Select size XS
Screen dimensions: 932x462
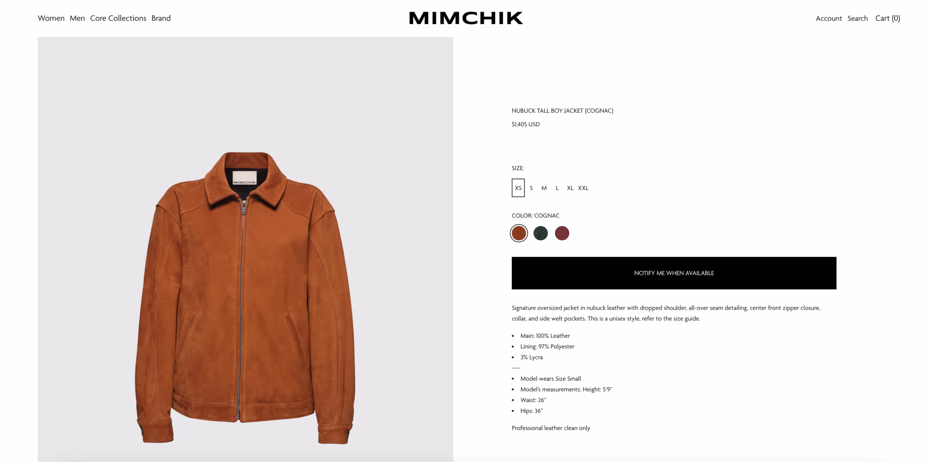(518, 188)
